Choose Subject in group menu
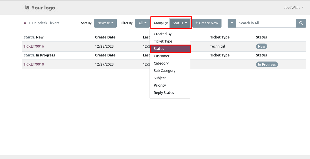 [170, 78]
